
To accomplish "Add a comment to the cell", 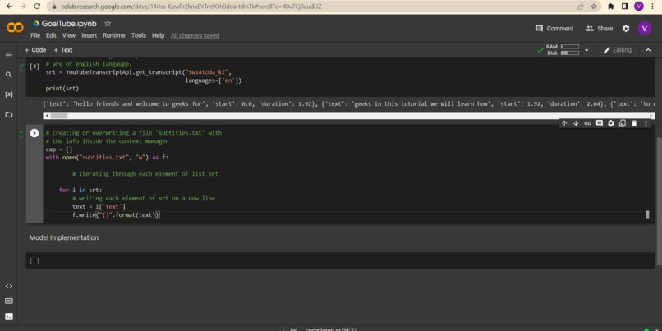I will point(599,123).
